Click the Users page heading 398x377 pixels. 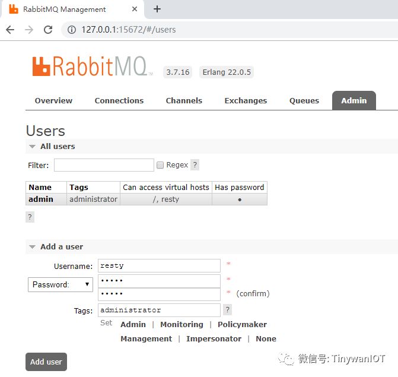46,131
